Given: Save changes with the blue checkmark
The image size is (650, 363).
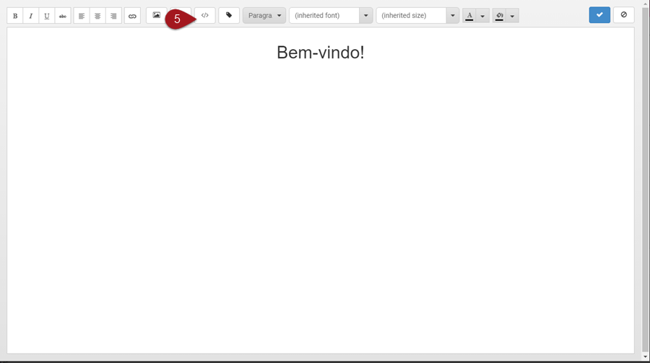Looking at the screenshot, I should (599, 15).
